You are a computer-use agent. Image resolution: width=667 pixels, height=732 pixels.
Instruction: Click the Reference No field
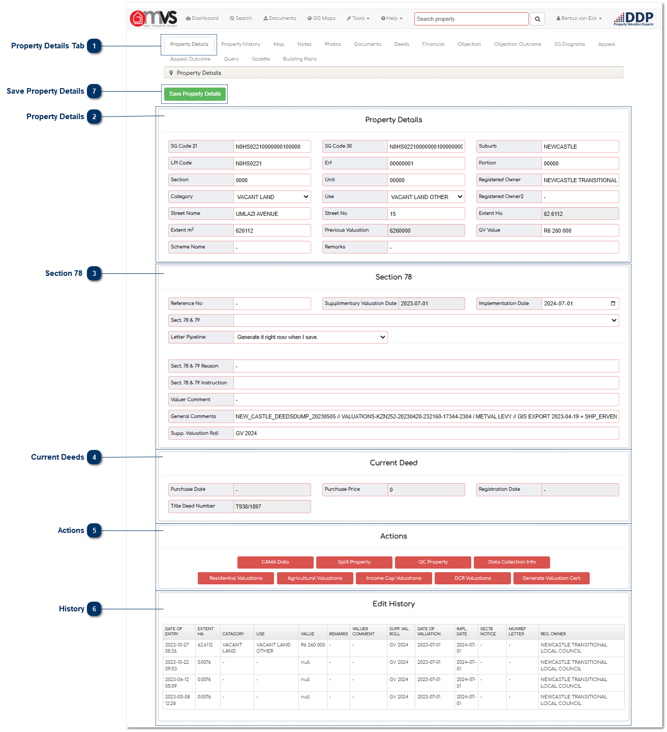(x=272, y=304)
